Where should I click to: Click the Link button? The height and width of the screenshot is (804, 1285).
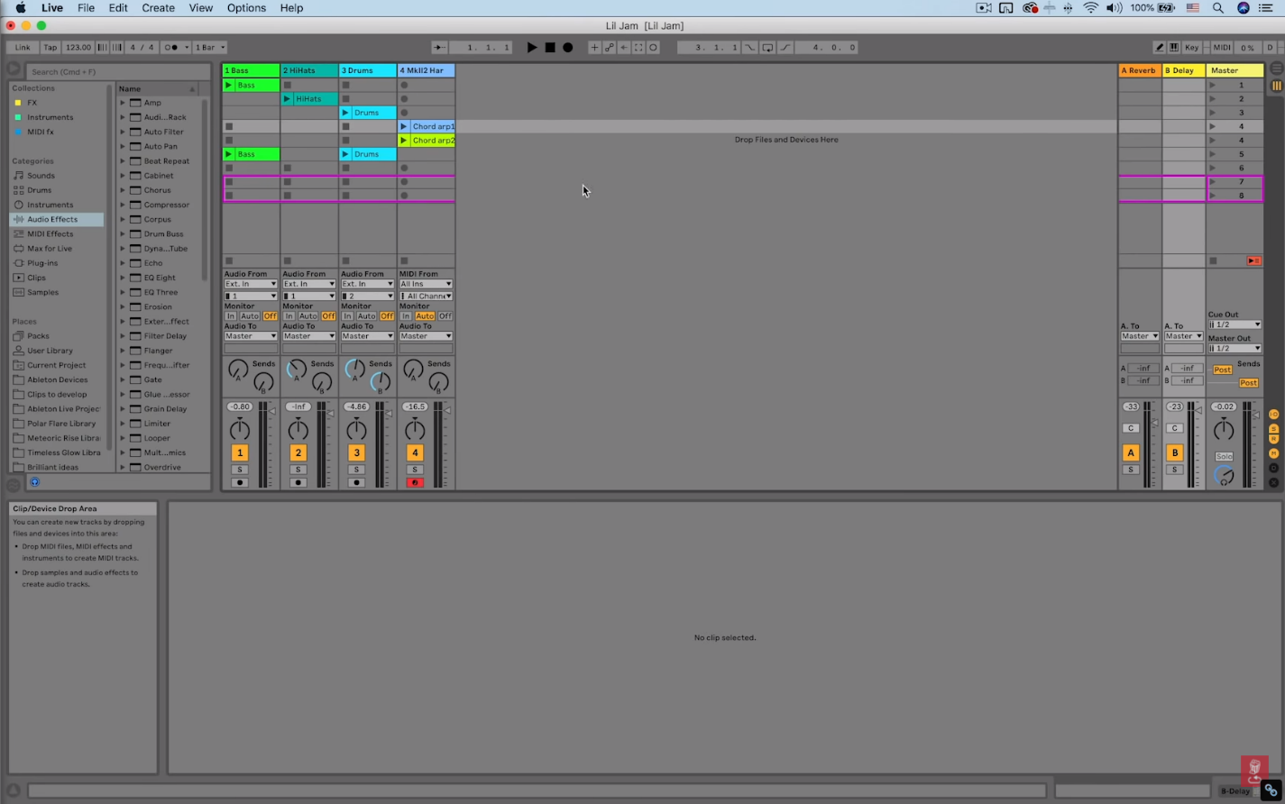coord(23,48)
